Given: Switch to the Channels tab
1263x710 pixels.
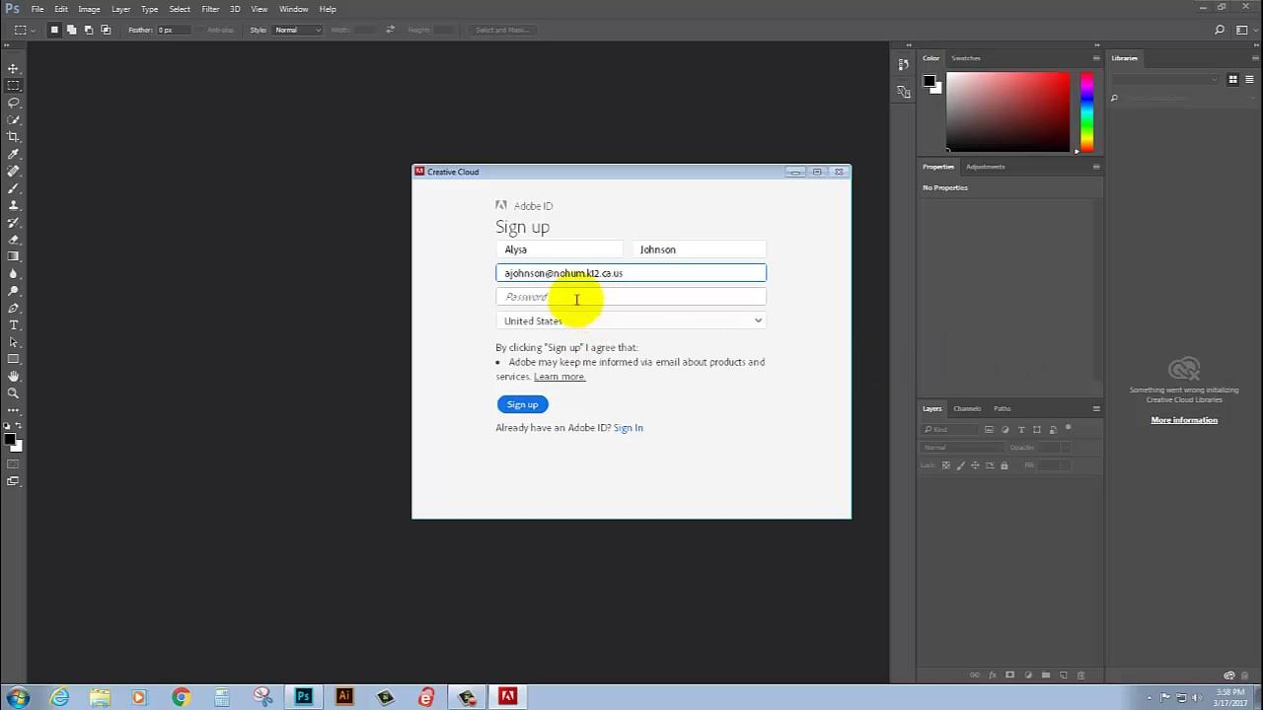Looking at the screenshot, I should [x=967, y=408].
